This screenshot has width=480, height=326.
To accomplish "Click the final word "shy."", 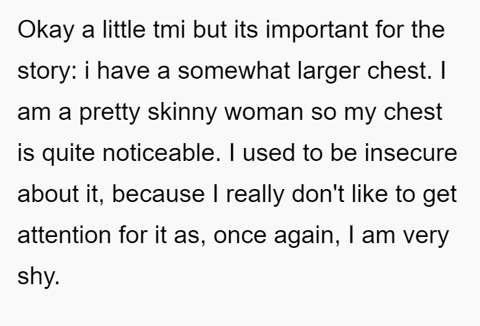I will coord(38,277).
